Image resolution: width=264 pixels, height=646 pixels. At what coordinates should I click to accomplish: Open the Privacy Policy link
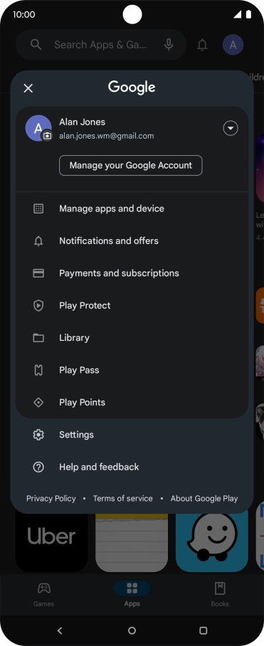(x=51, y=499)
